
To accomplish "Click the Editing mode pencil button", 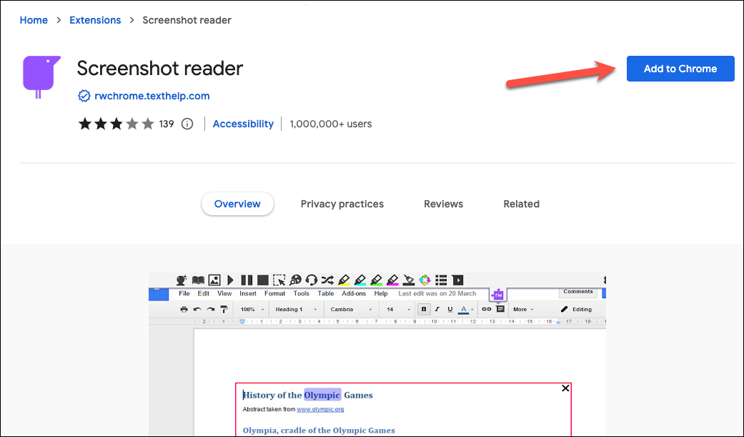I will (577, 309).
